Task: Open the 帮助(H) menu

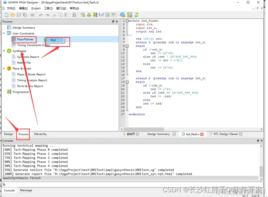Action: 74,8
